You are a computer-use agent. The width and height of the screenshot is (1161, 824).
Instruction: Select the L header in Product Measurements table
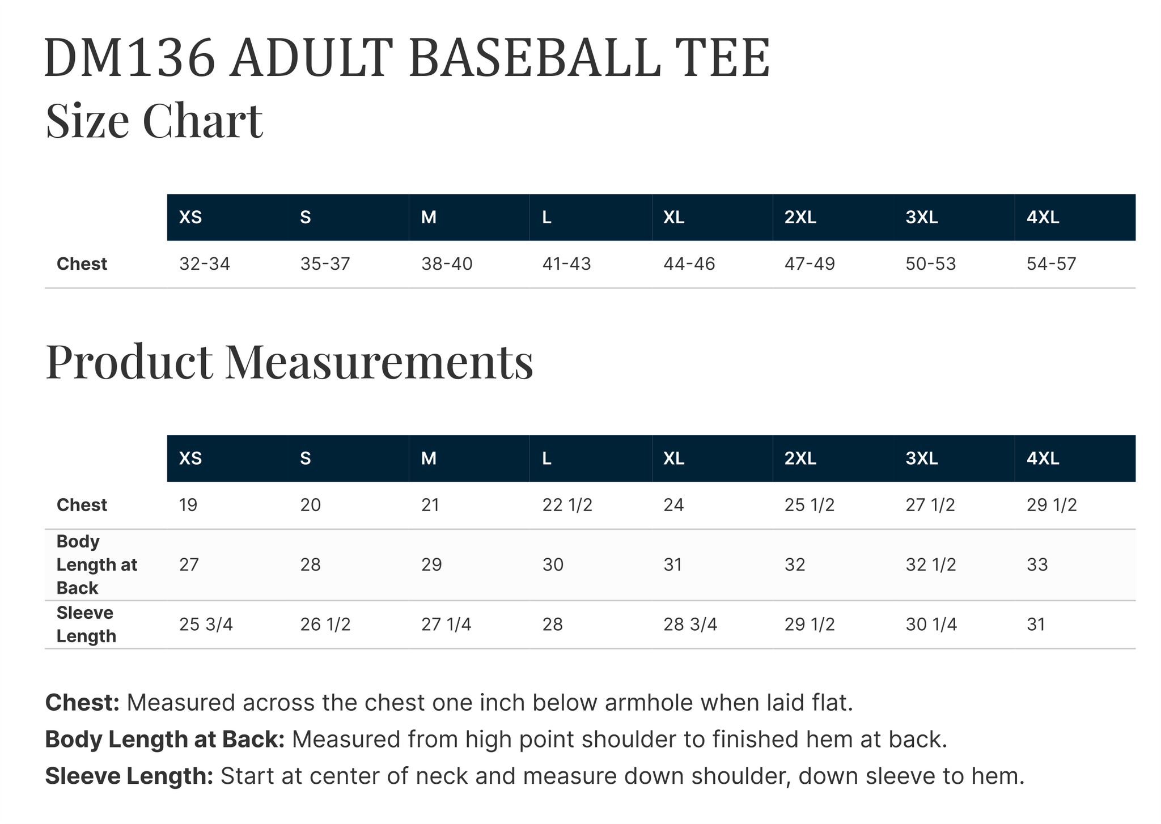coord(546,458)
